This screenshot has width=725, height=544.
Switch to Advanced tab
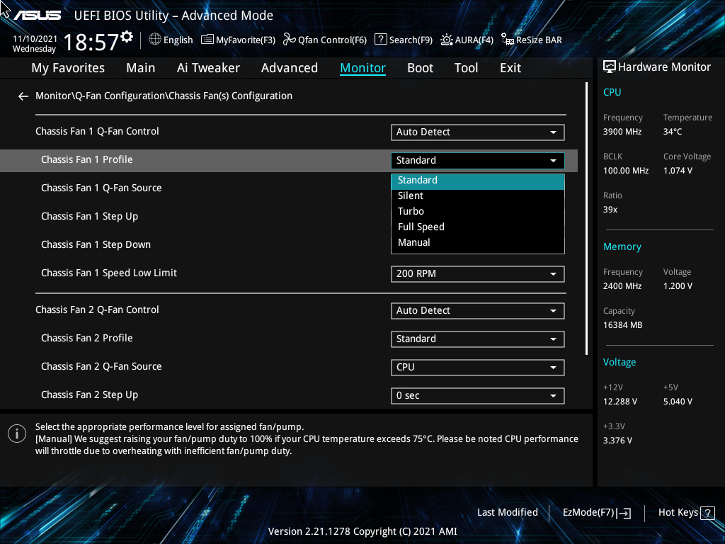coord(290,68)
